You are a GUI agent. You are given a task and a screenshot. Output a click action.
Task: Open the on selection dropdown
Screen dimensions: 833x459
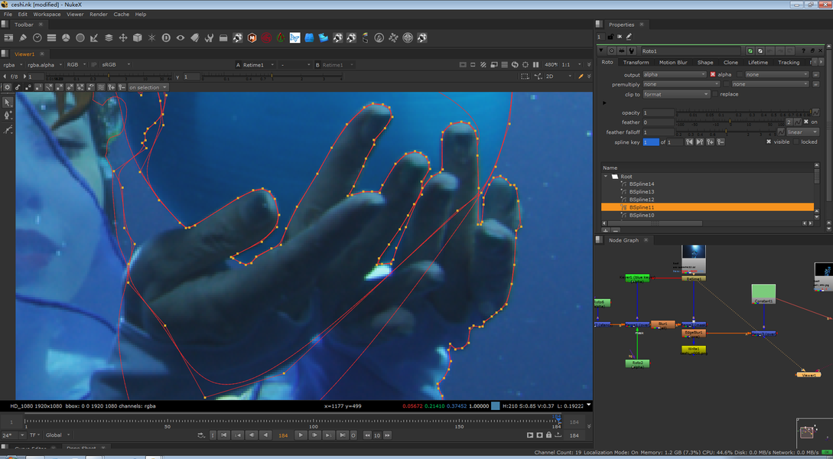[148, 87]
